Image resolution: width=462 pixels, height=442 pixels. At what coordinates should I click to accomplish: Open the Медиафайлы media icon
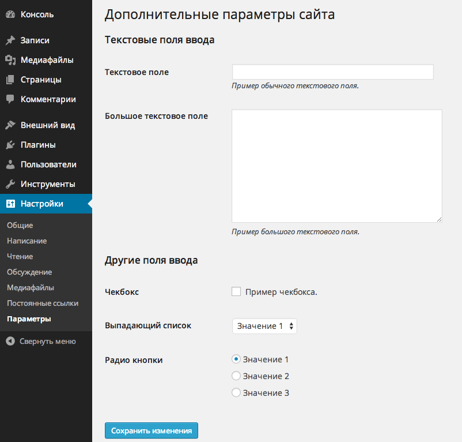(x=10, y=60)
